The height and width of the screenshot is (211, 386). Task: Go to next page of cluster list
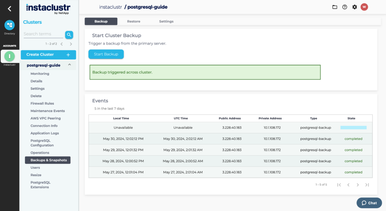pos(71,44)
